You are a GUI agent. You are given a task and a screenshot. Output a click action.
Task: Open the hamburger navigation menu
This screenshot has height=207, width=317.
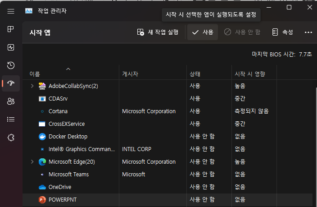(11, 11)
